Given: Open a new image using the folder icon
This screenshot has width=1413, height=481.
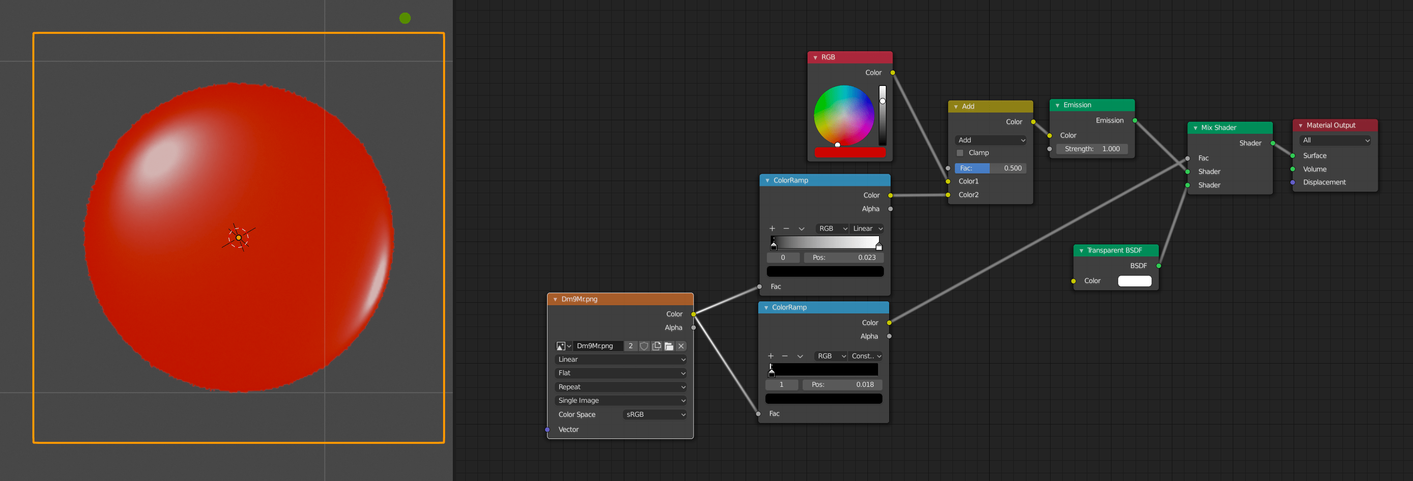Looking at the screenshot, I should (669, 346).
